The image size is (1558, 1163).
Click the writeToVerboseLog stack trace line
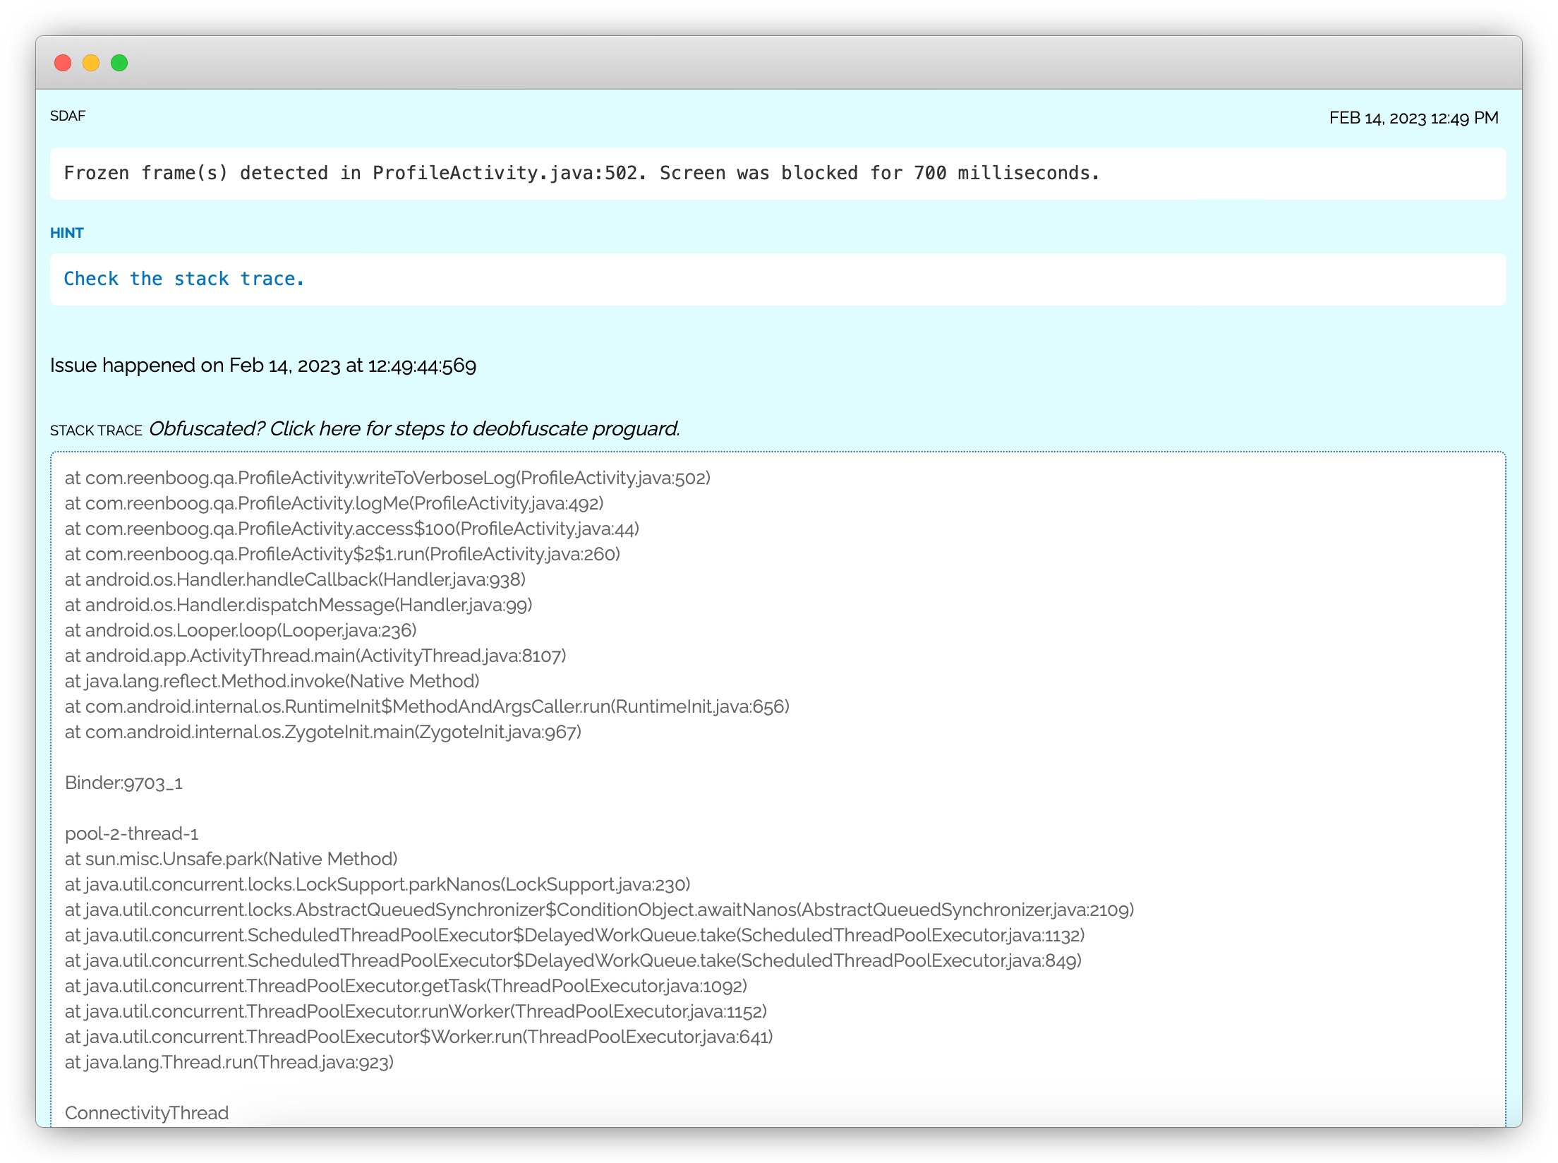pyautogui.click(x=387, y=478)
